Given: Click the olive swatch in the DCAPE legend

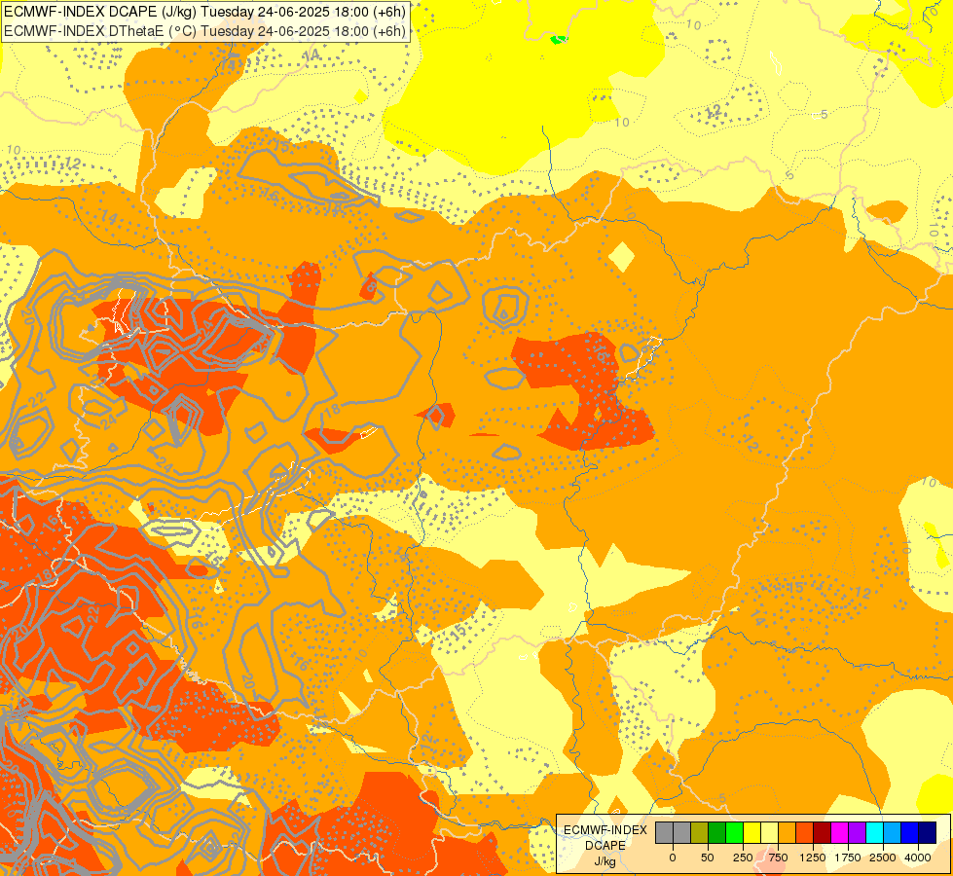Looking at the screenshot, I should [700, 832].
